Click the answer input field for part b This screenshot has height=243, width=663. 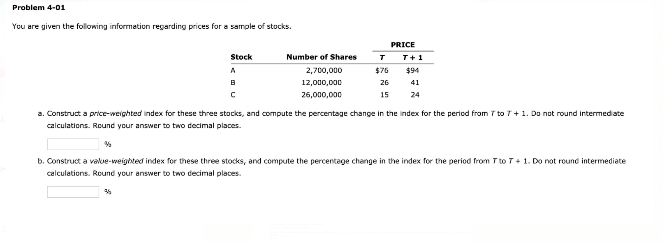coord(72,191)
